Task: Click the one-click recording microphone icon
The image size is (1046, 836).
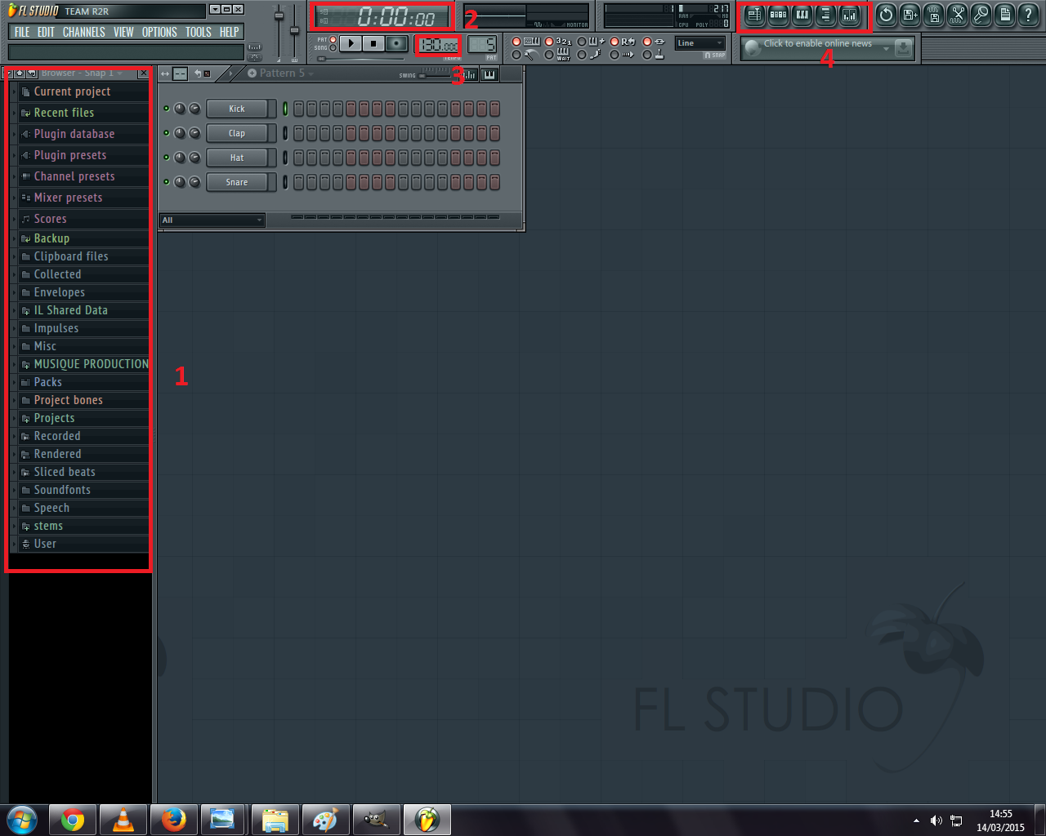Action: (x=981, y=15)
